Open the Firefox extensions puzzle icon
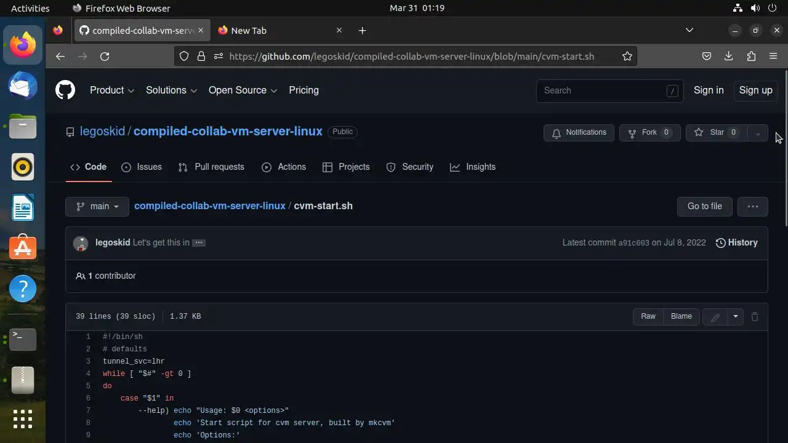The width and height of the screenshot is (788, 443). pos(751,56)
